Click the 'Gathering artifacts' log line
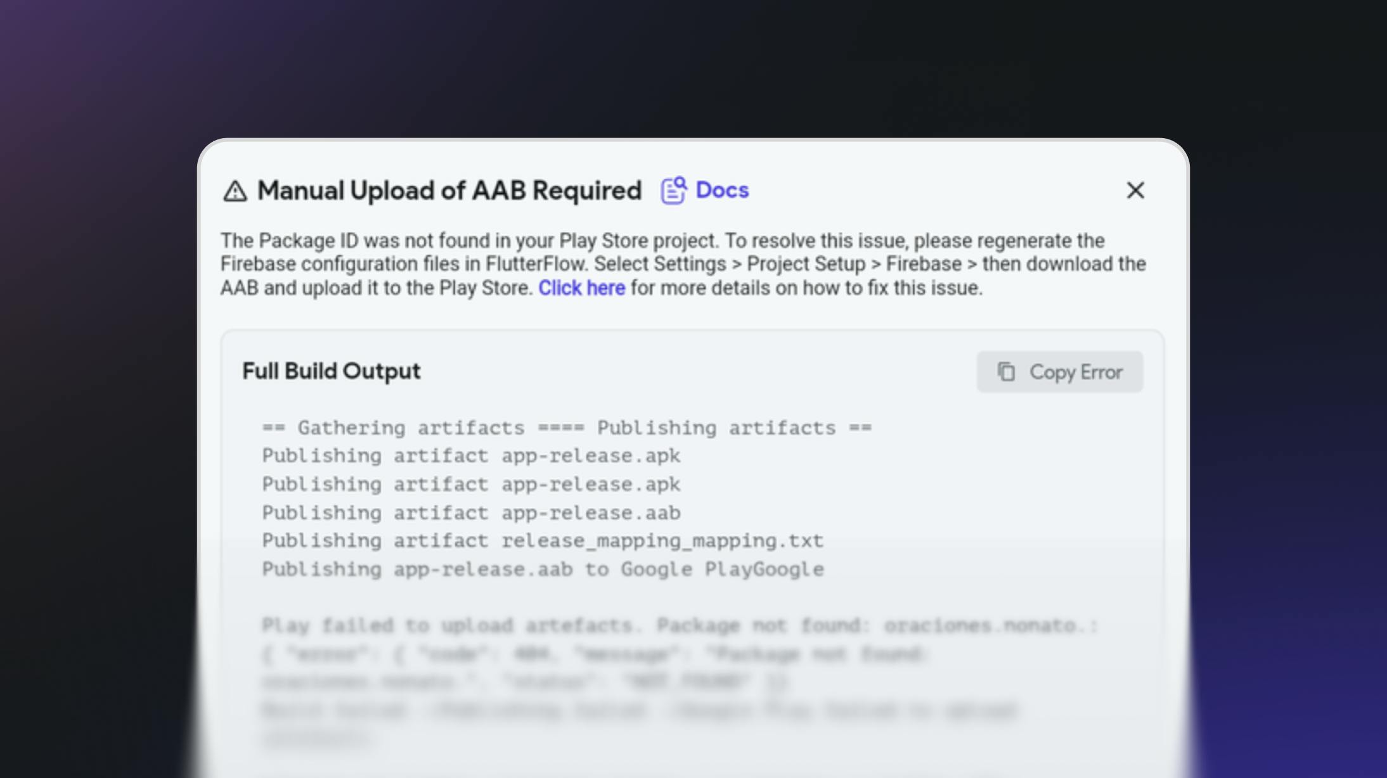1387x778 pixels. coord(566,428)
